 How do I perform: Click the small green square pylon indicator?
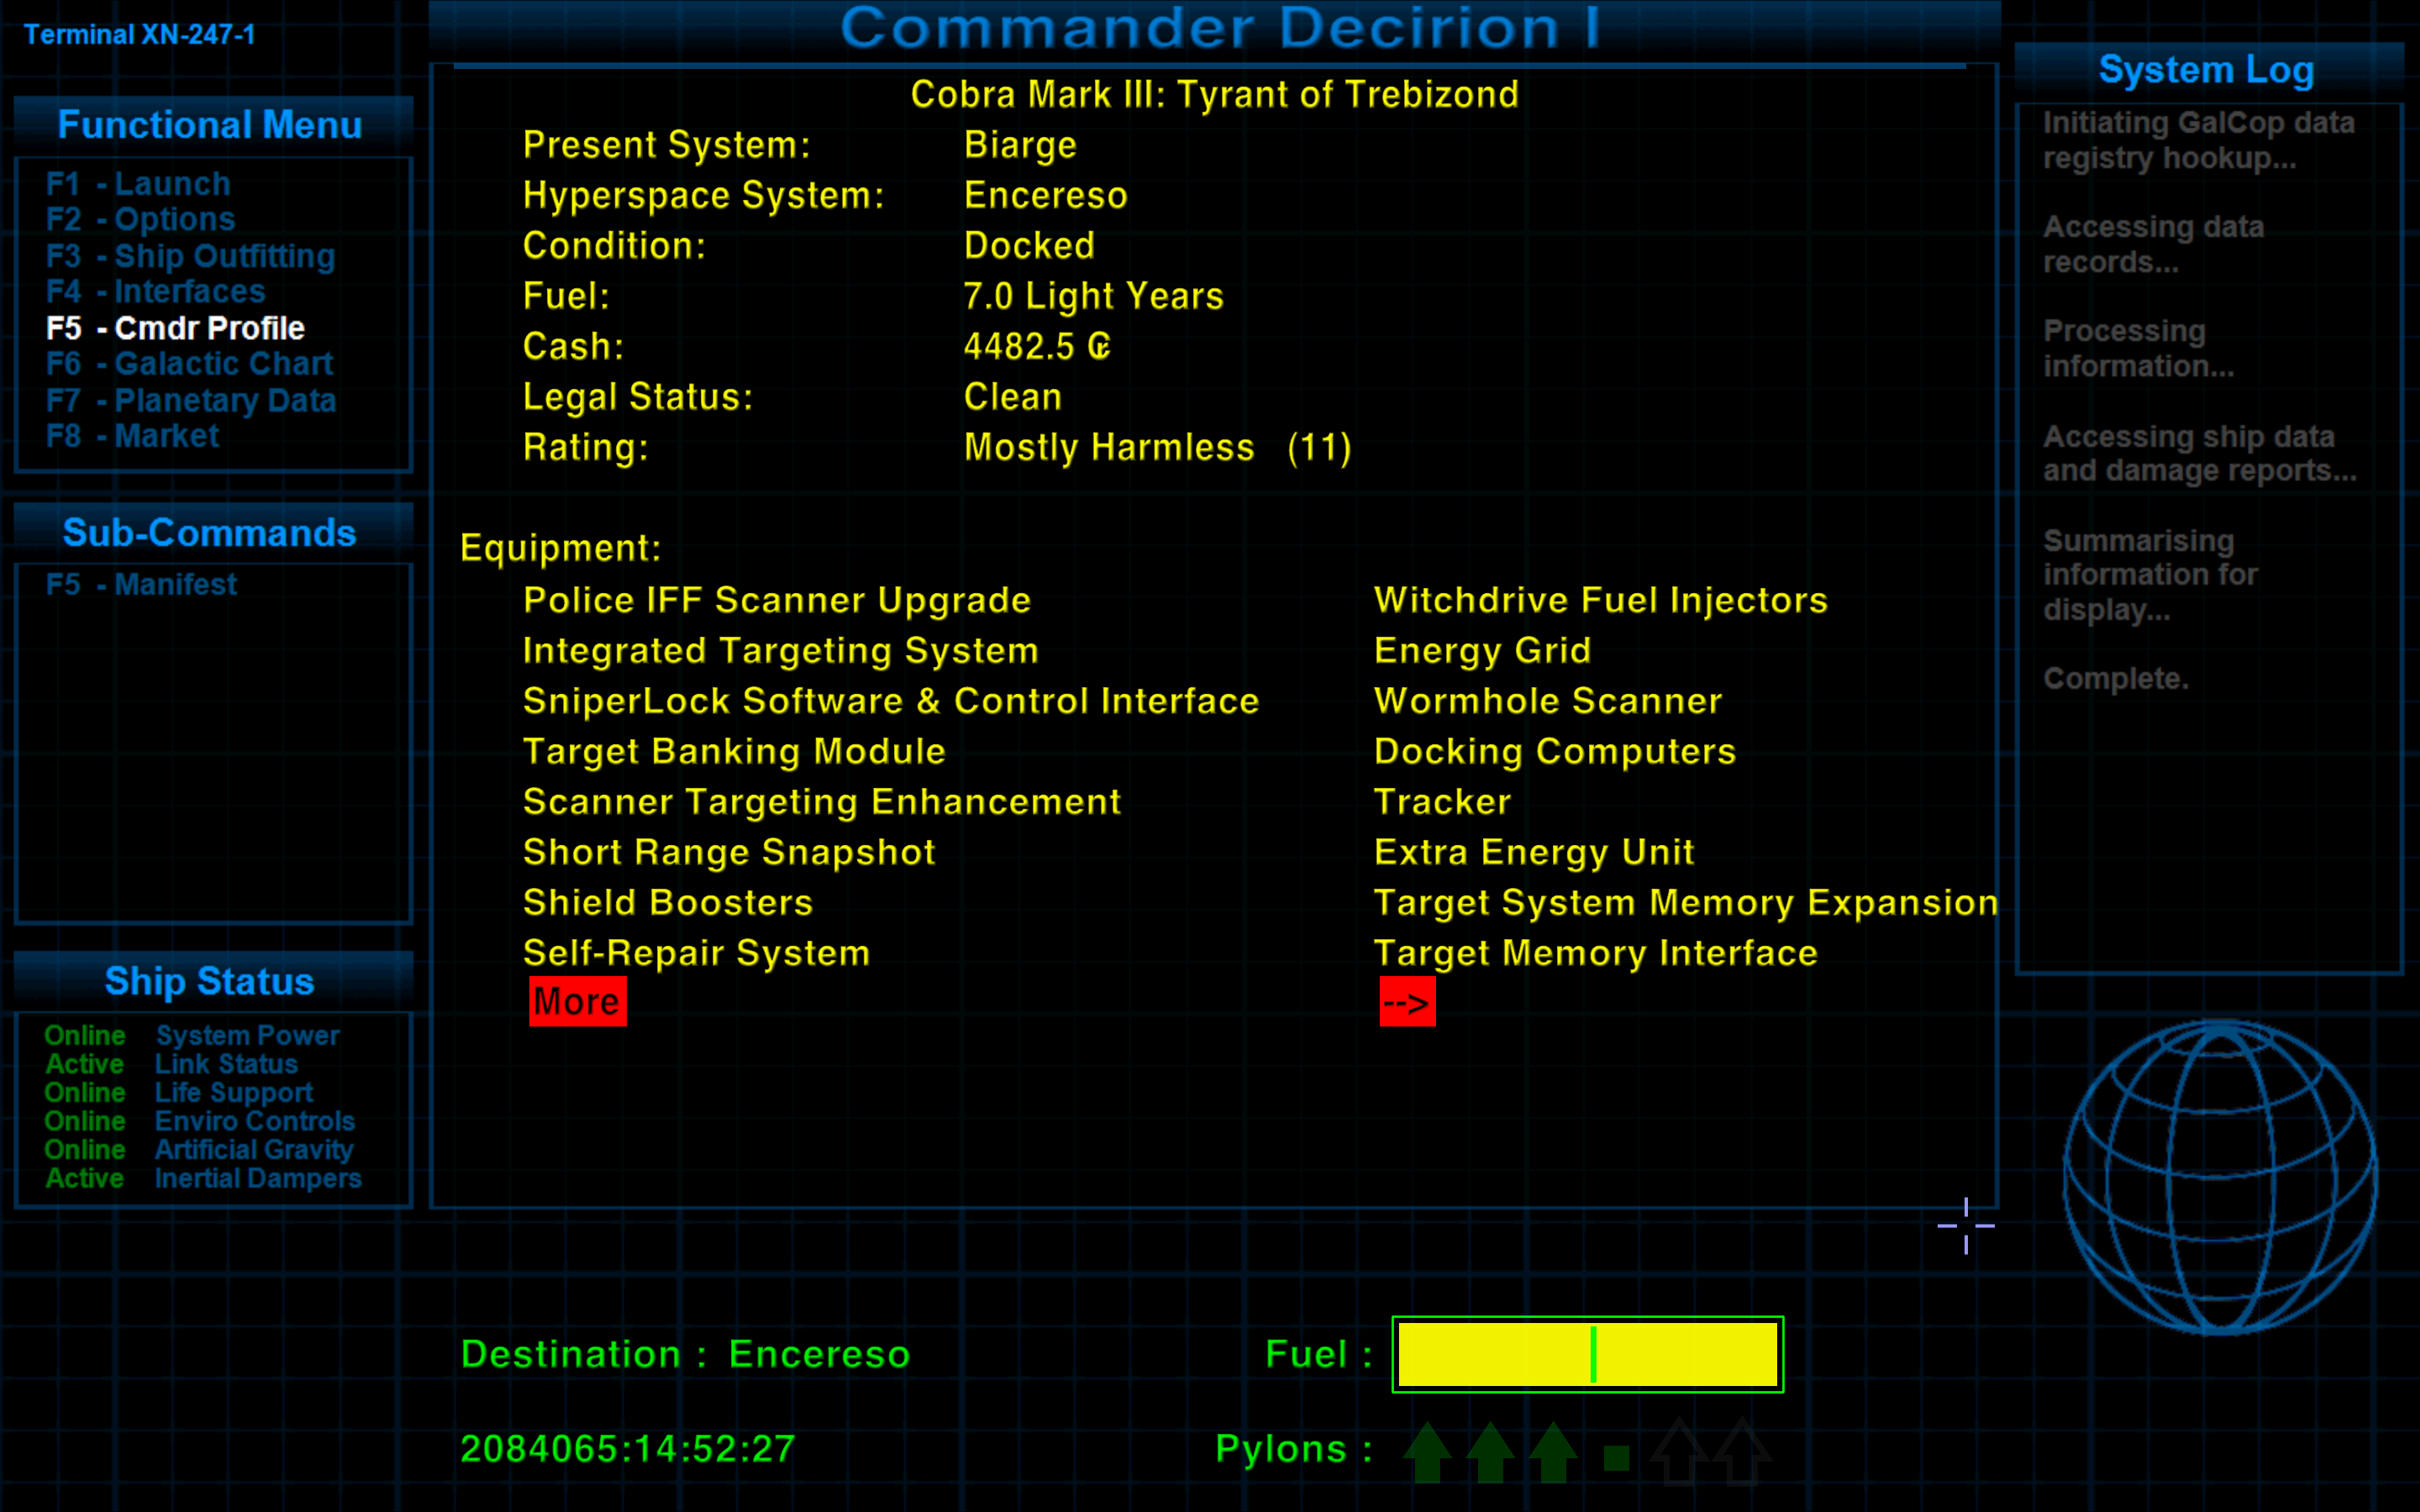1616,1458
